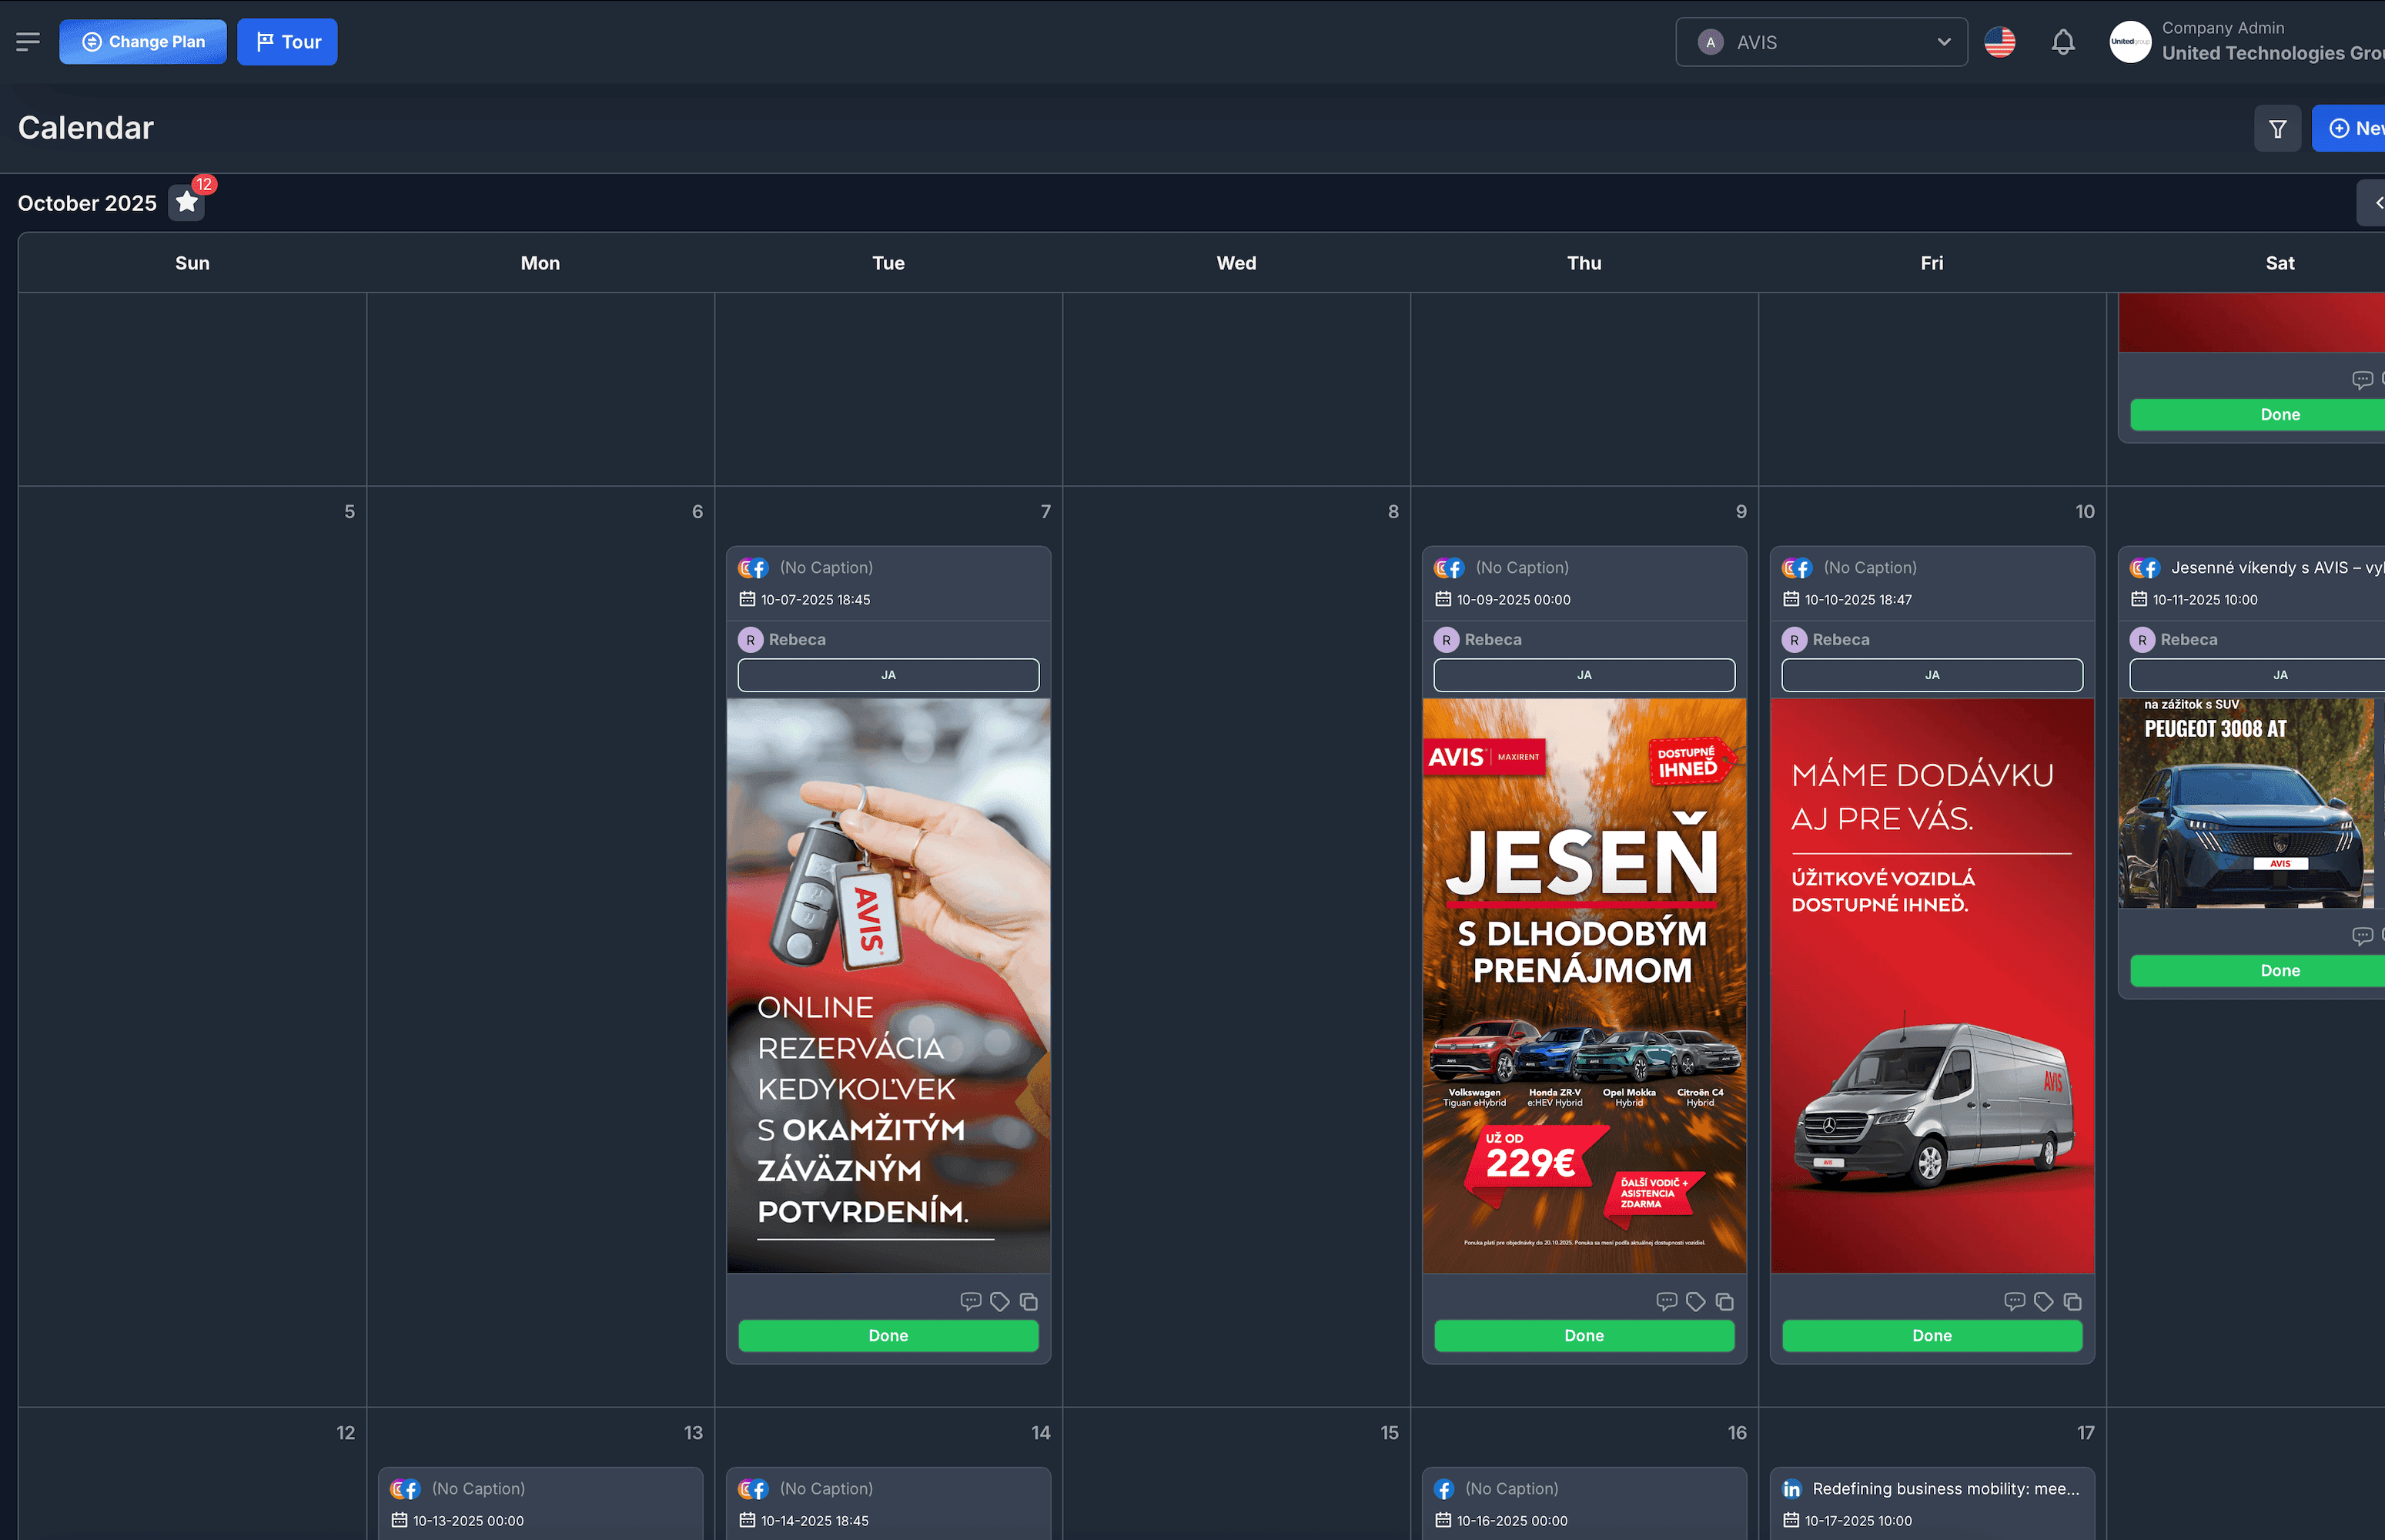Collapse panel using the left chevron
Screen dimensions: 2385x1540
tap(2378, 203)
